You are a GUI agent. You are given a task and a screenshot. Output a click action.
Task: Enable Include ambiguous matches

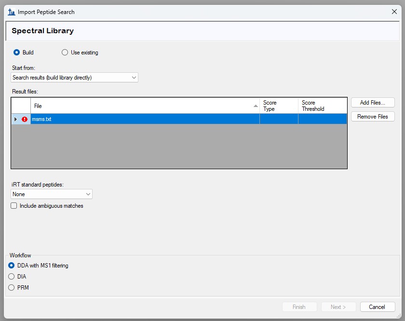[x=14, y=206]
